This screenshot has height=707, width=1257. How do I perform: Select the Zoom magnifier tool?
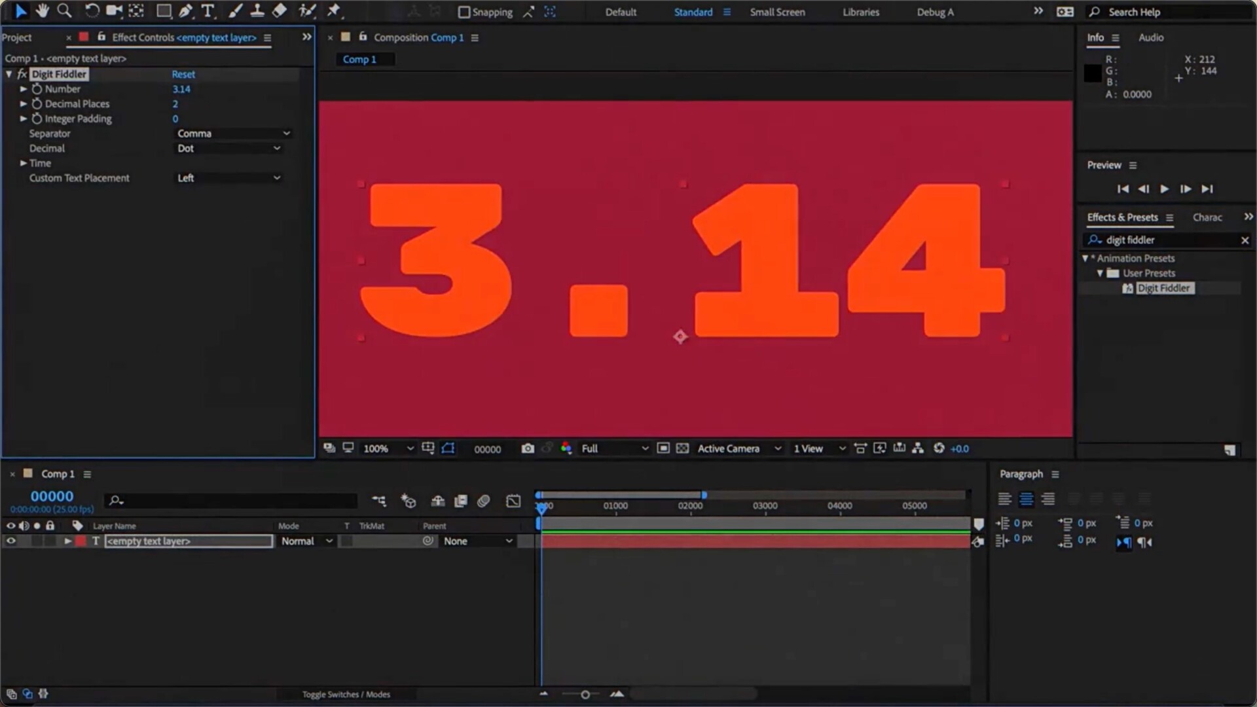click(64, 10)
